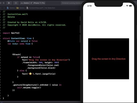Click the device icon beside iPhone 11 Pro
The image size is (137, 103).
(x=32, y=3)
